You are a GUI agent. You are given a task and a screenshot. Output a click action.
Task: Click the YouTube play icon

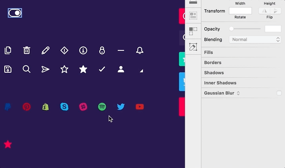(x=140, y=107)
